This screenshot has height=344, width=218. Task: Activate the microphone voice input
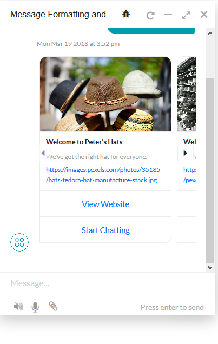(35, 307)
